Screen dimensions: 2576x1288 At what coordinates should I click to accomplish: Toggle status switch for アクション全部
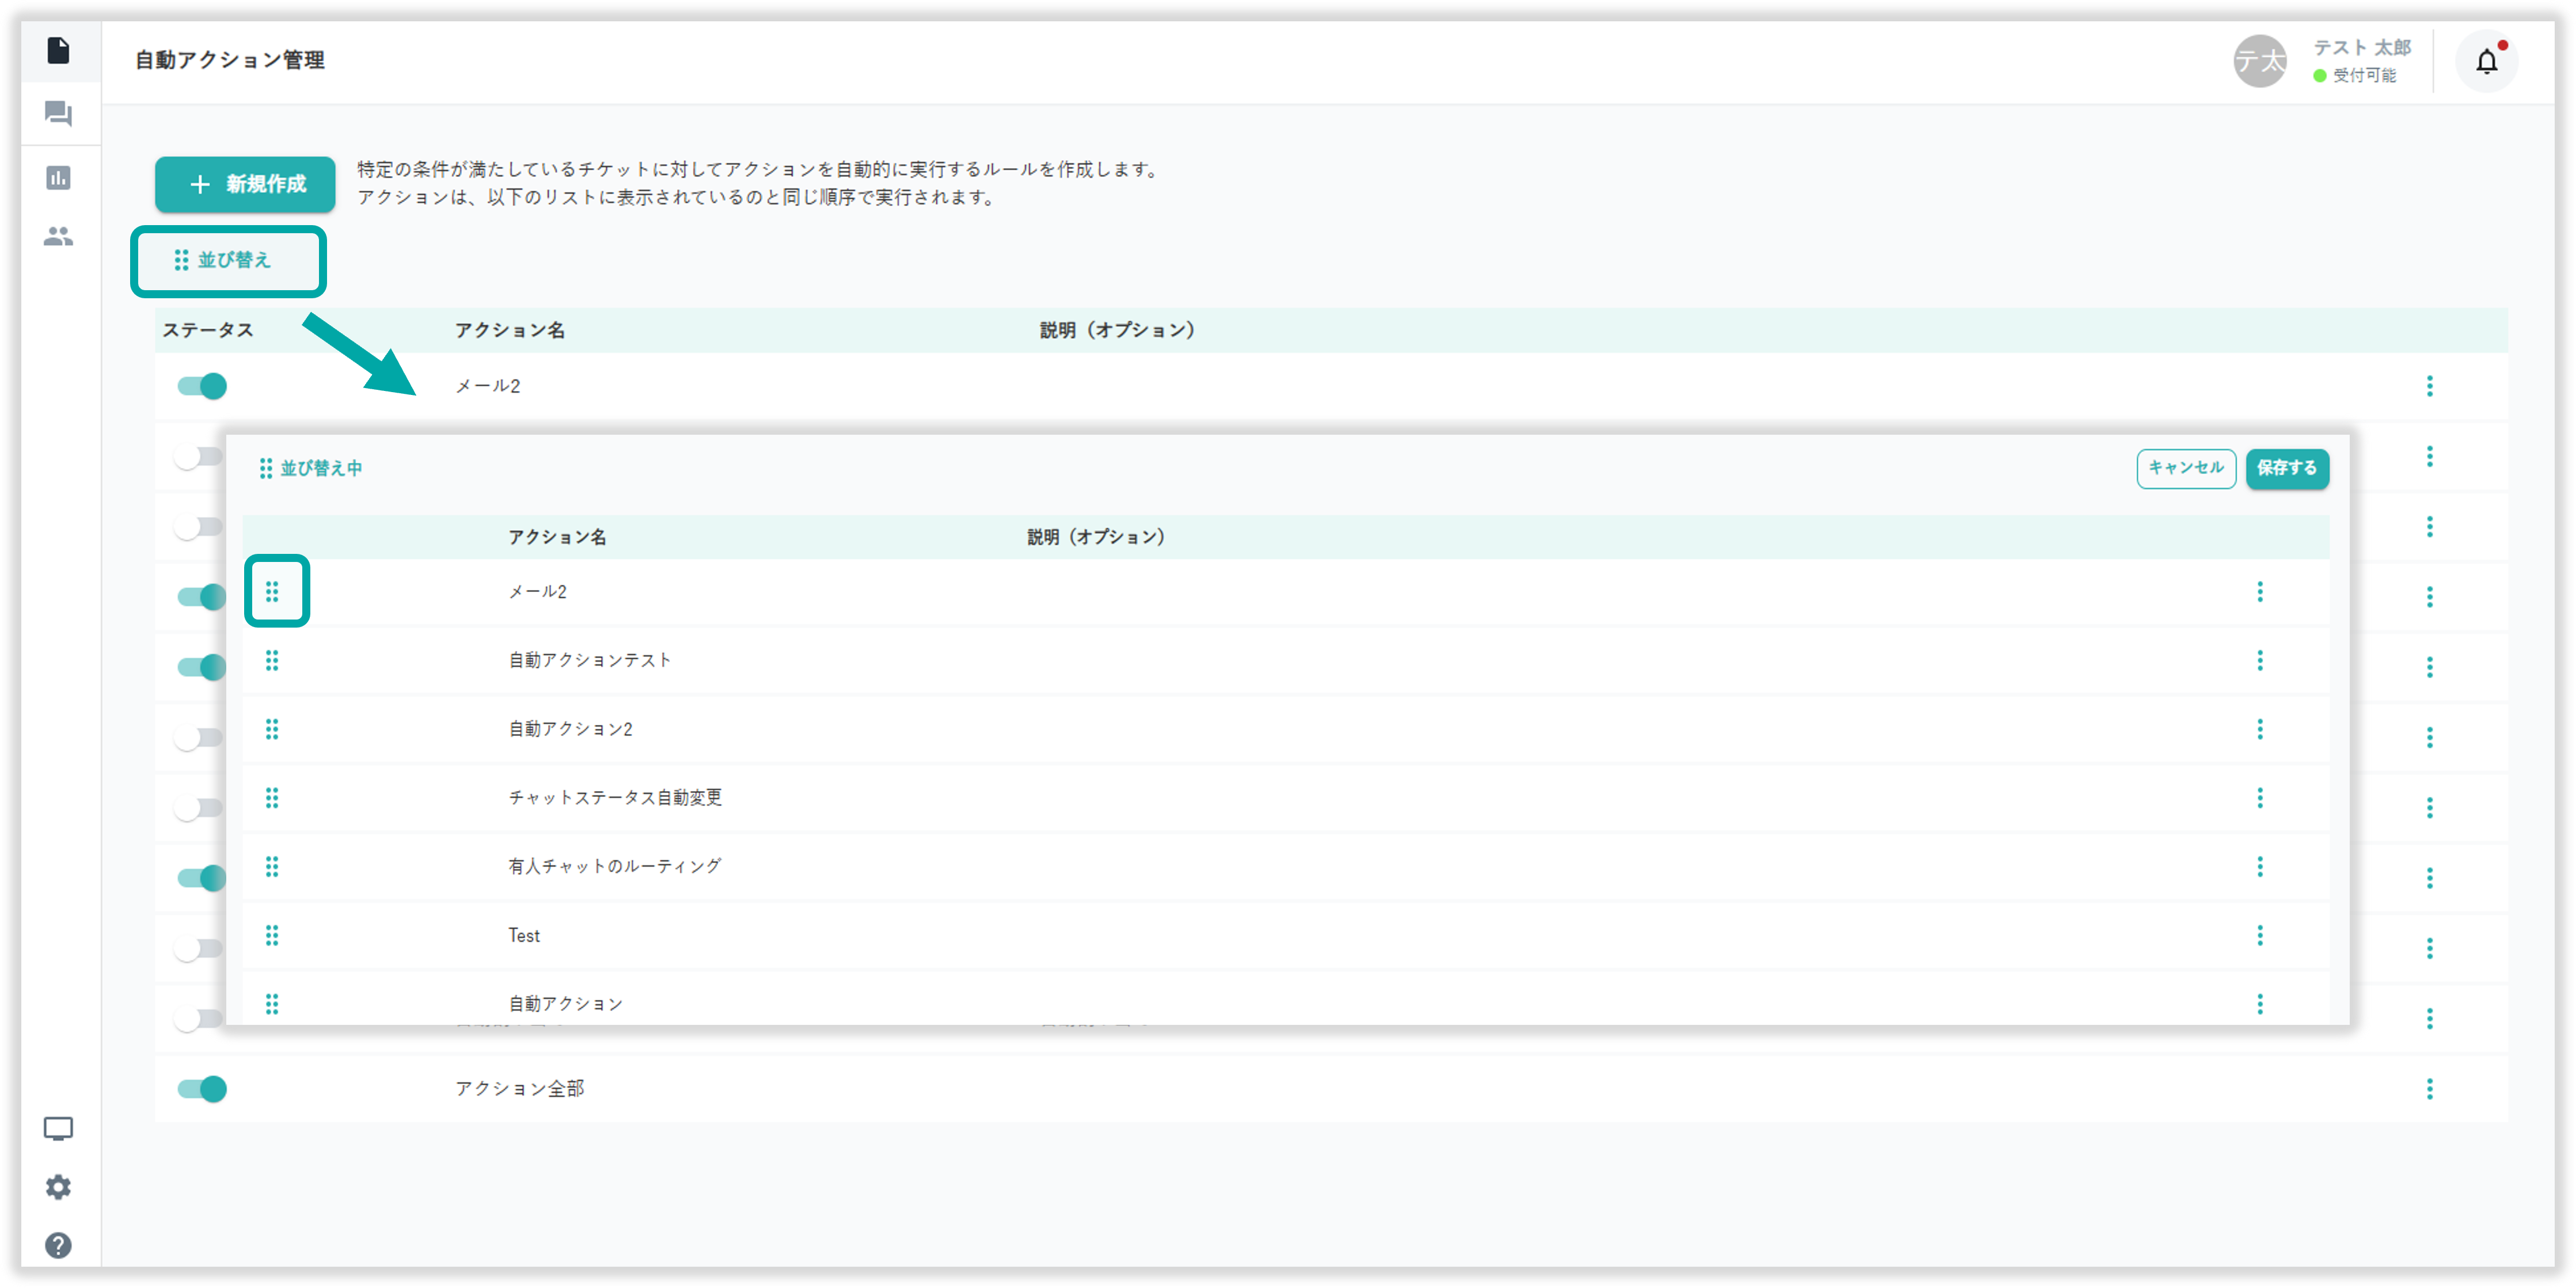202,1089
